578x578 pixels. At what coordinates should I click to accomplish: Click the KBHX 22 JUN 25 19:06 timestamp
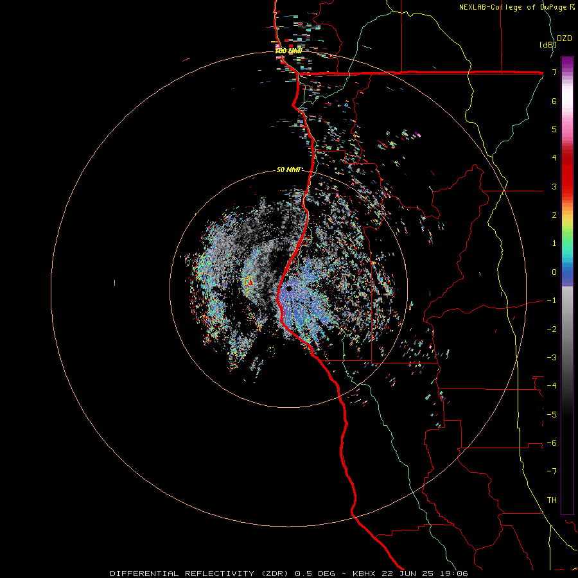pyautogui.click(x=410, y=574)
